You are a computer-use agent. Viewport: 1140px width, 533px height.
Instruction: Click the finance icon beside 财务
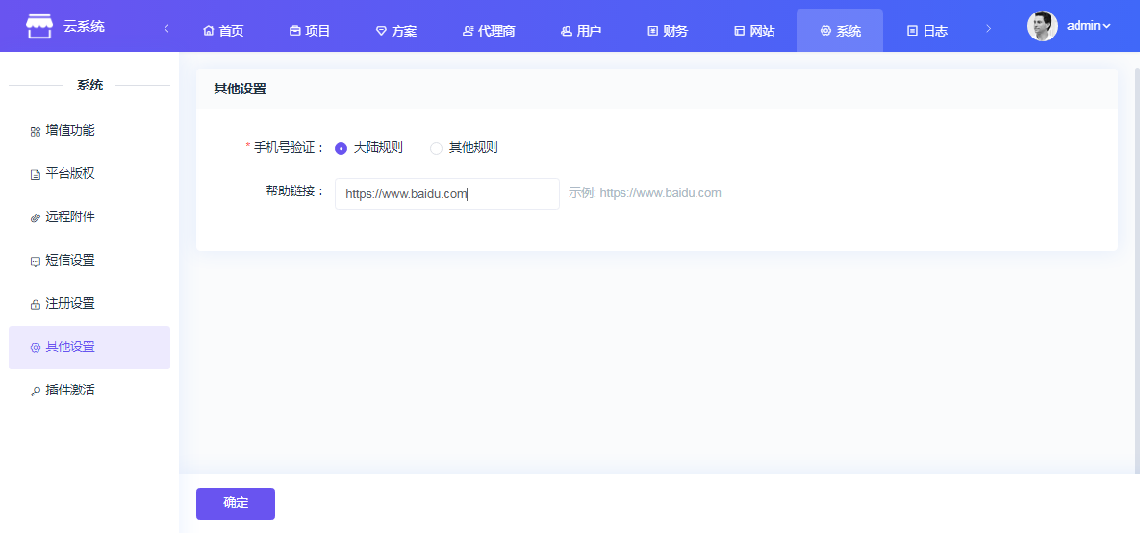653,31
